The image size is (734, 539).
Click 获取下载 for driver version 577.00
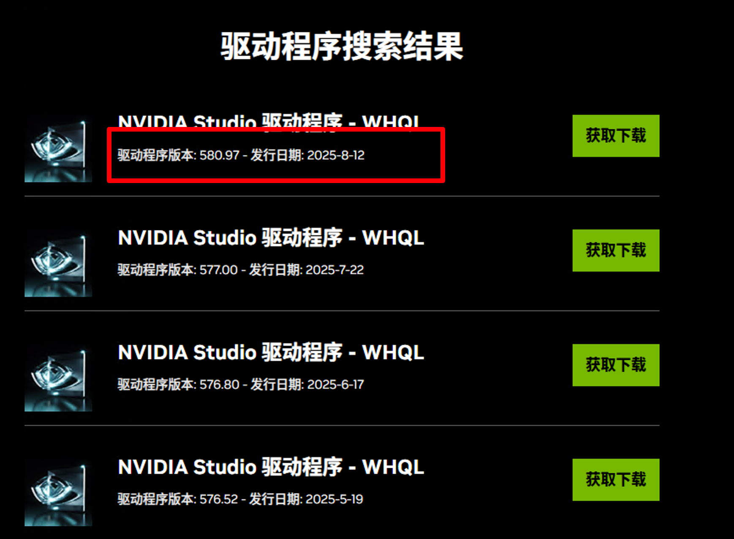click(x=616, y=251)
